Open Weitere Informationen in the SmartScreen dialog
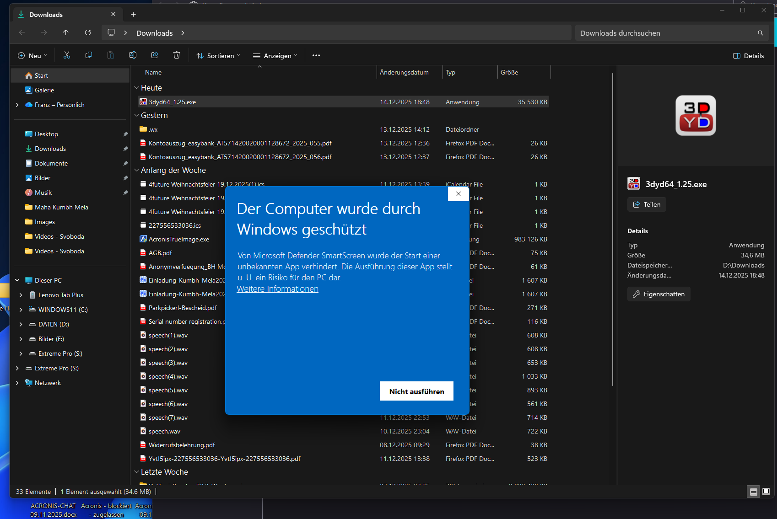The height and width of the screenshot is (519, 777). click(277, 289)
